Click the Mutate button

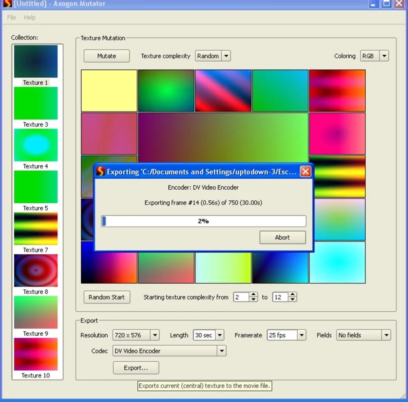click(106, 56)
